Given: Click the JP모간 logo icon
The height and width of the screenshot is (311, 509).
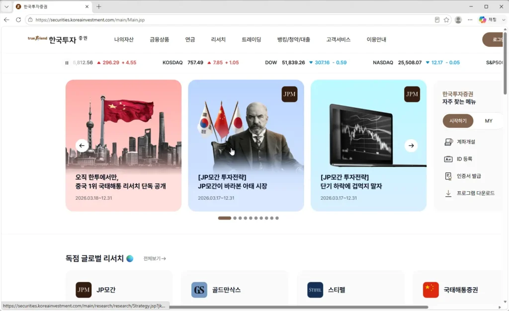Looking at the screenshot, I should pos(84,290).
